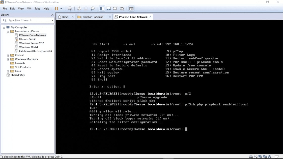Click the CD/DVD drive status icon
Screen dimensions: 283x159
(x=256, y=157)
